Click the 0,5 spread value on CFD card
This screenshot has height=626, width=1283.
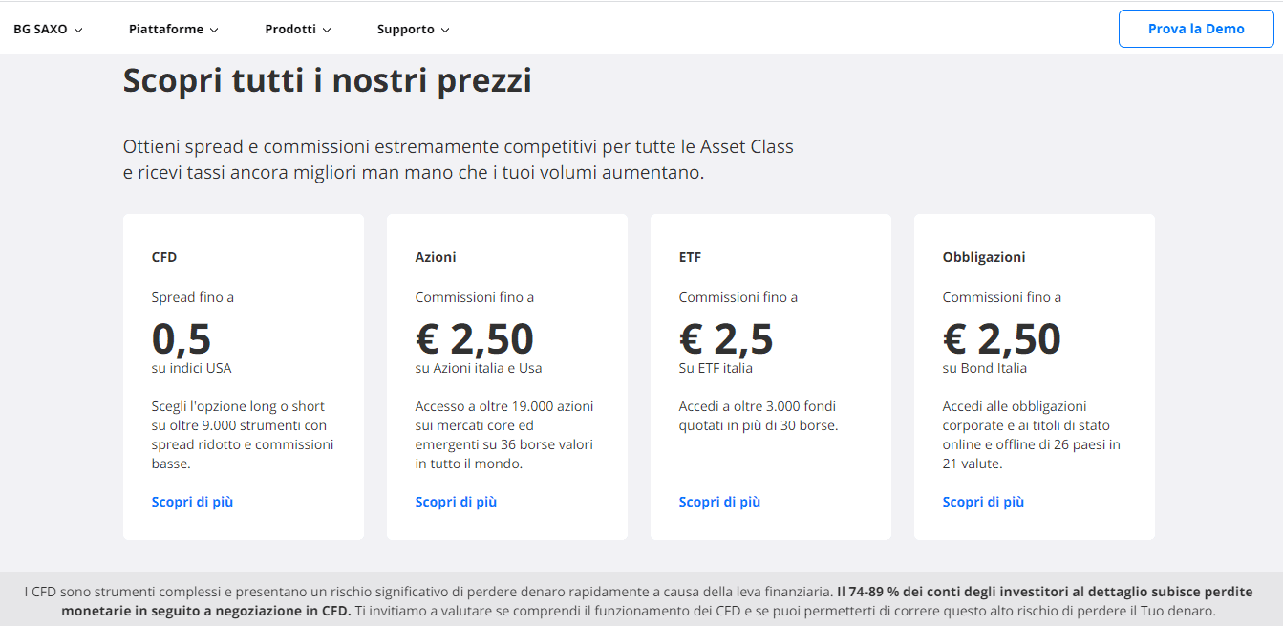(182, 338)
